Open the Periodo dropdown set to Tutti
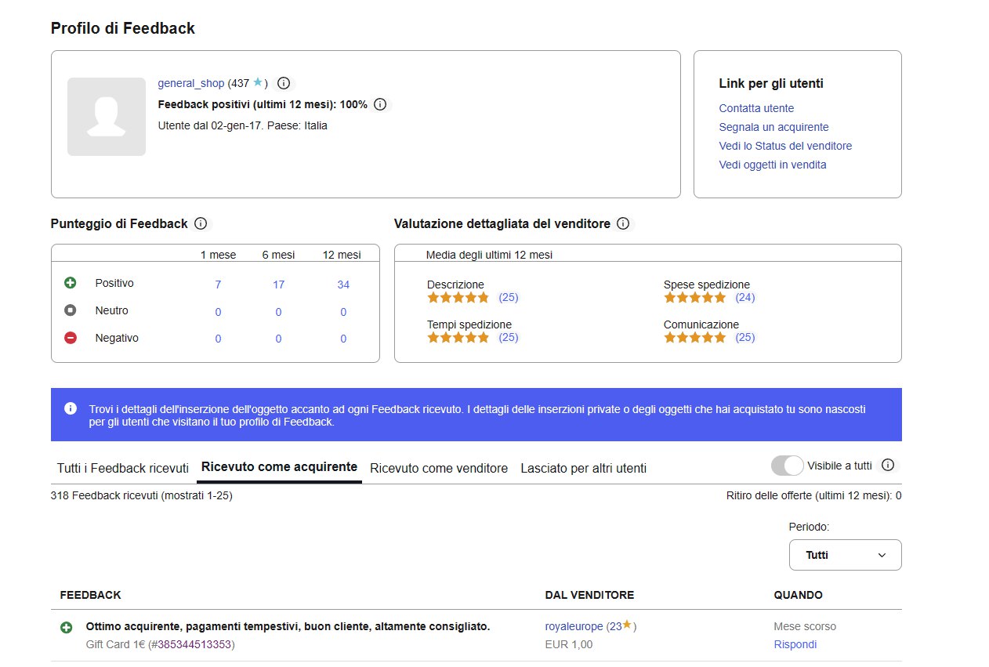Viewport: 989px width, 667px height. pyautogui.click(x=845, y=555)
